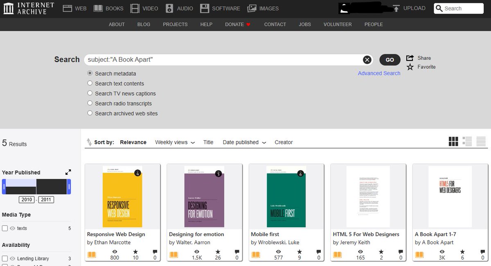Viewport: 491px width, 266px height.
Task: Toggle sort direction arrows icon
Action: click(89, 142)
